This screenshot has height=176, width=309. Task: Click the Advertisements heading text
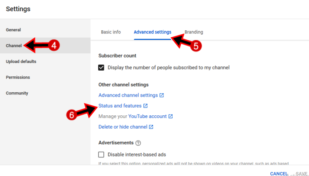coord(116,143)
